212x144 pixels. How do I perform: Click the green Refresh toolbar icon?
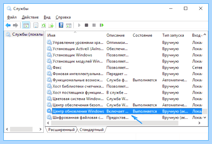click(x=43, y=25)
